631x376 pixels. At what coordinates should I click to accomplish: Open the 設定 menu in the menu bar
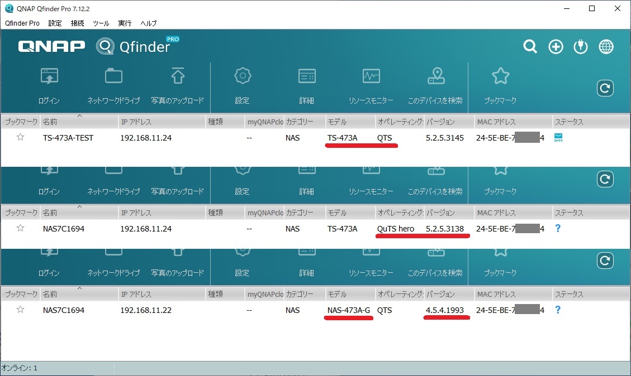55,23
